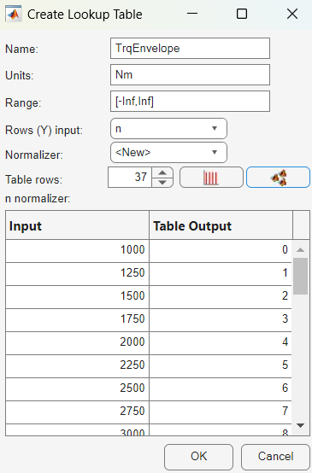
Task: Click the Edit Breakpoints icon button with red lines
Action: (x=211, y=178)
